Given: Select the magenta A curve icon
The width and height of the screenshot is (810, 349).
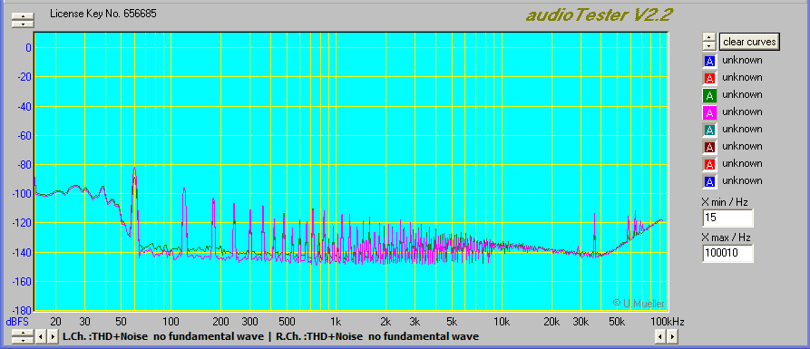Looking at the screenshot, I should click(710, 112).
